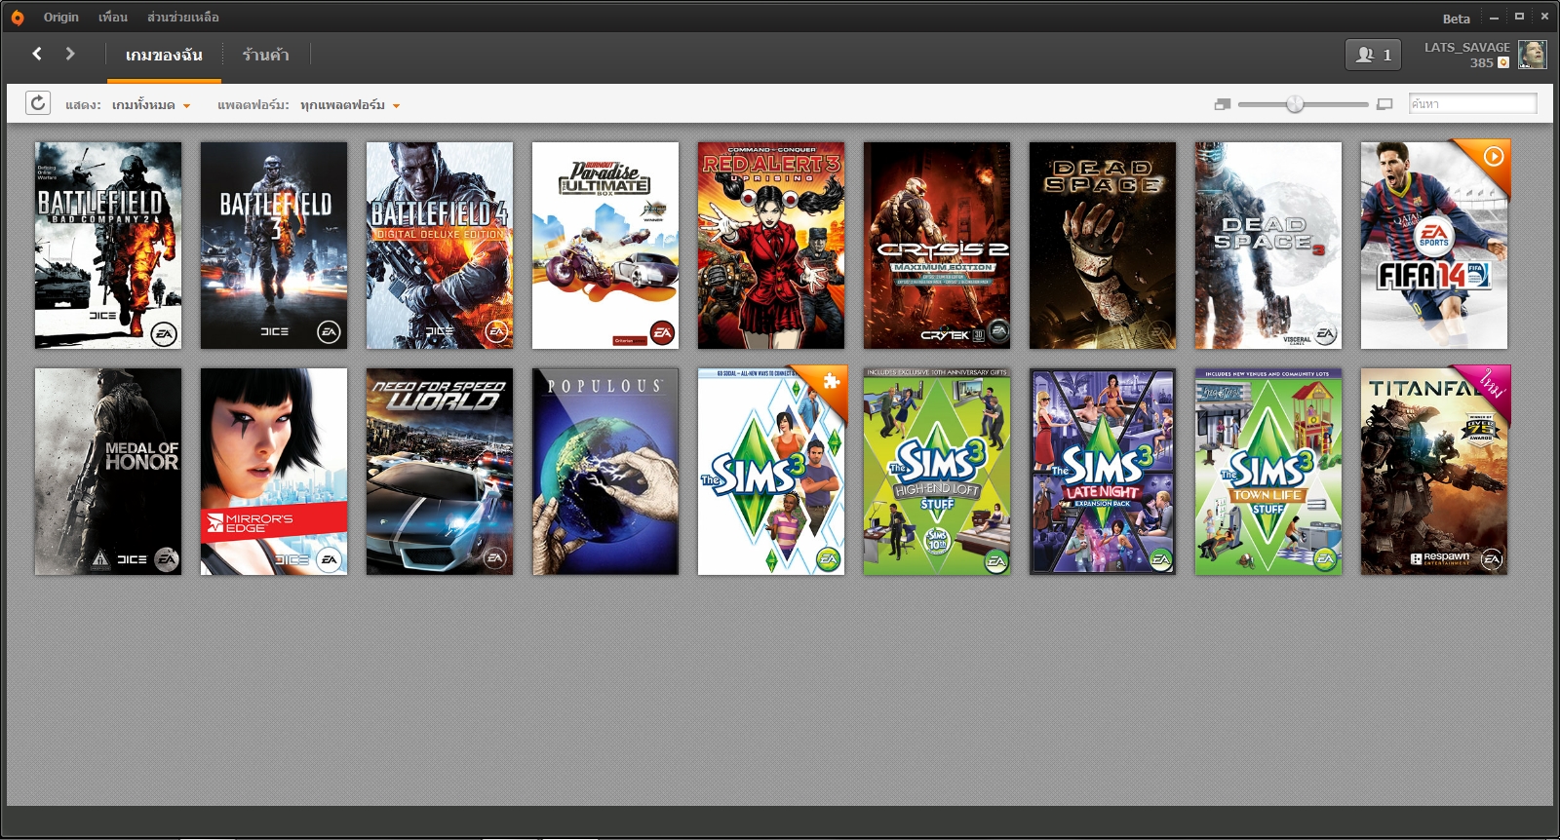Go back with the left arrow
Viewport: 1560px width, 840px height.
point(37,54)
